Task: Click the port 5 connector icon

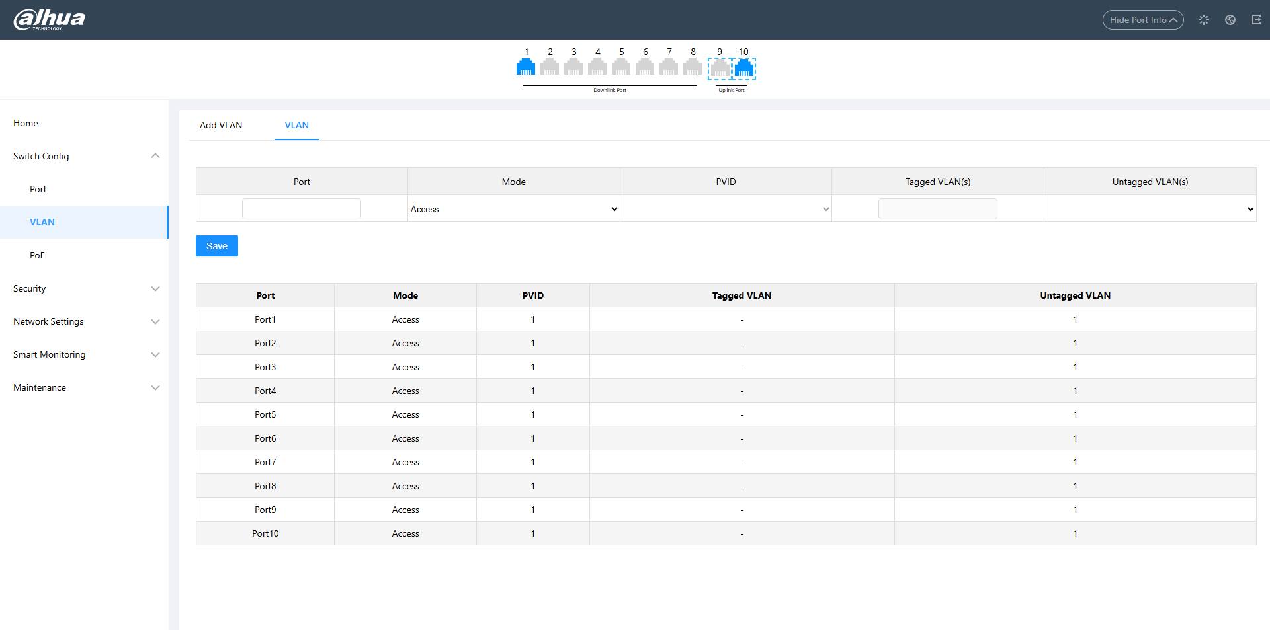Action: pyautogui.click(x=621, y=67)
